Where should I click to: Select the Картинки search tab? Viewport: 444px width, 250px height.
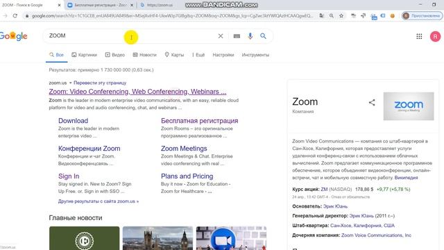[84, 55]
